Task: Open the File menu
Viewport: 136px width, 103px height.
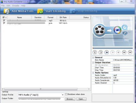Action: click(x=3, y=6)
